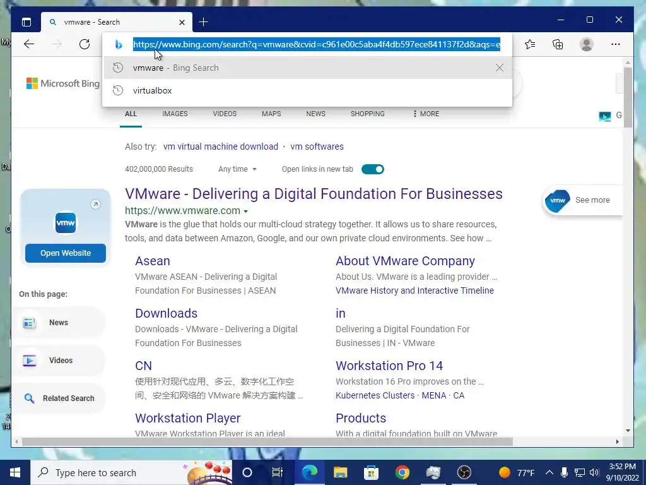Remove the vmware Bing Search suggestion
Viewport: 646px width, 485px height.
(x=500, y=68)
